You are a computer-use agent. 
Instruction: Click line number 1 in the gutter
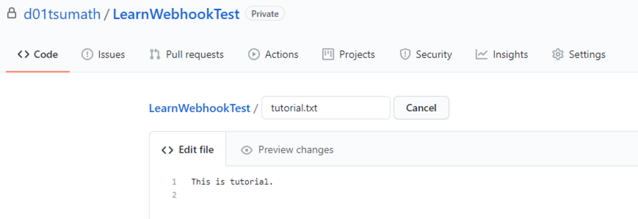[174, 182]
